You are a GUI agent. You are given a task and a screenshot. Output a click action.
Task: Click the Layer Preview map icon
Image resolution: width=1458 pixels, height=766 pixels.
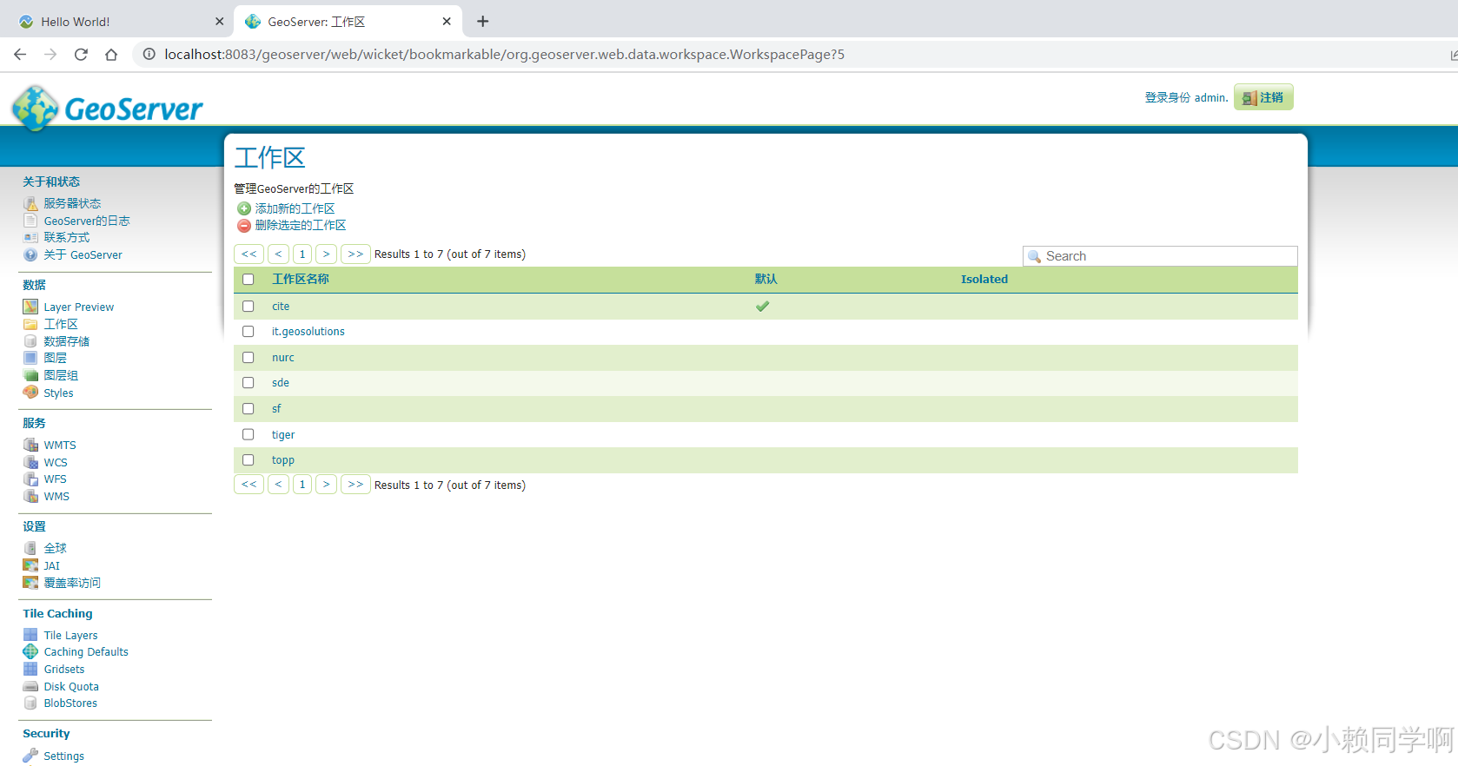tap(30, 307)
